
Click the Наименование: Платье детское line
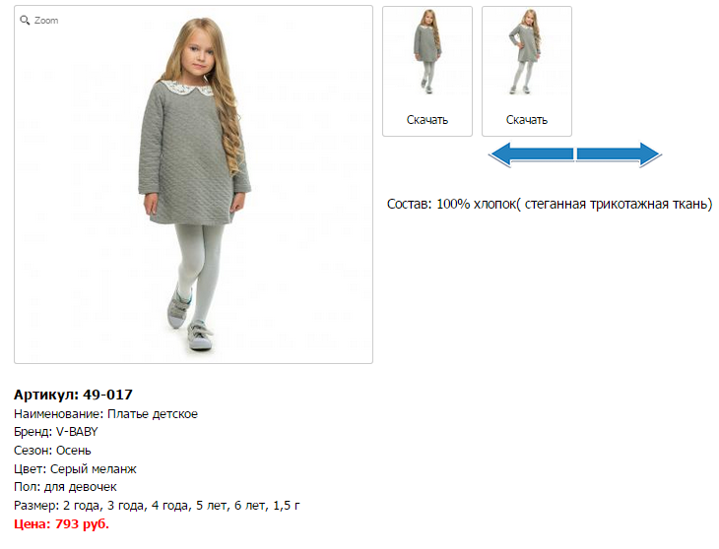(x=105, y=414)
